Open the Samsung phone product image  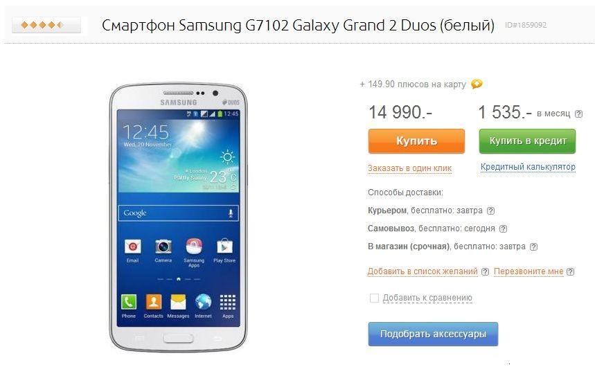pos(178,217)
